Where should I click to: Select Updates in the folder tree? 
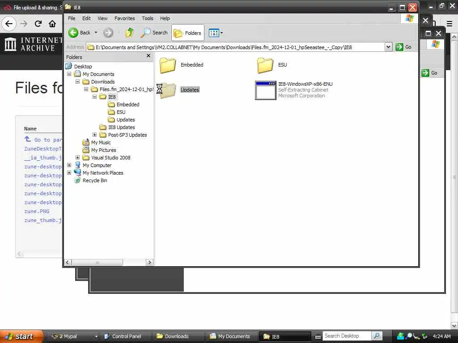pos(126,120)
